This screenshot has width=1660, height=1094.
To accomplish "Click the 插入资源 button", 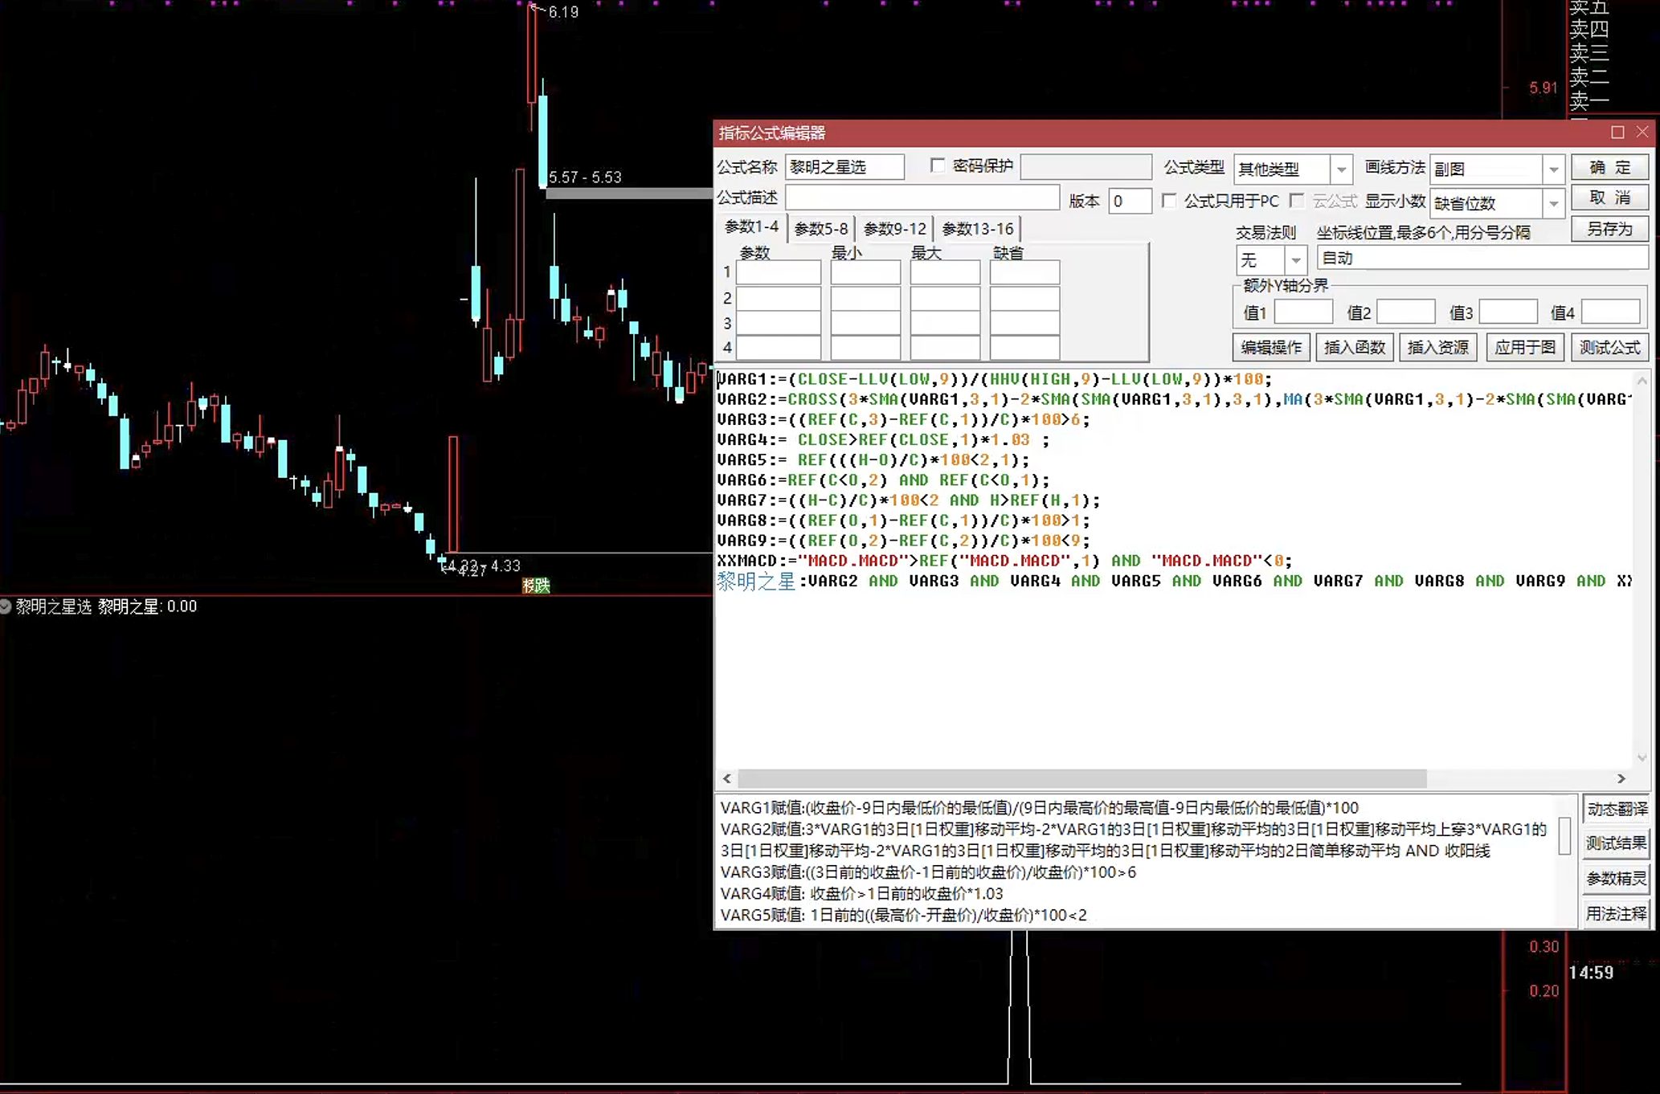I will point(1438,347).
